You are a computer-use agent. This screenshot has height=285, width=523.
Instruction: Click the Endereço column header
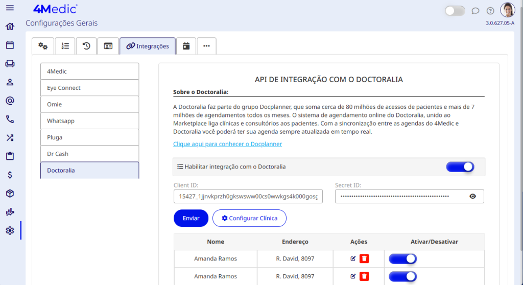295,242
